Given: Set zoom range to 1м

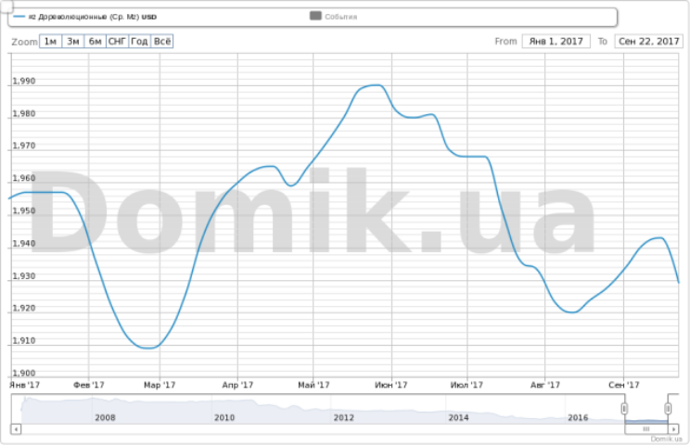Looking at the screenshot, I should pos(51,42).
